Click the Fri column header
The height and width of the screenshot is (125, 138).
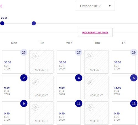[x=124, y=43]
